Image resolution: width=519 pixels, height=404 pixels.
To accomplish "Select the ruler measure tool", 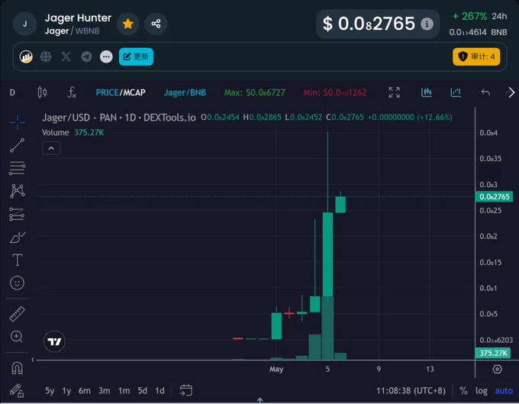I will [18, 314].
